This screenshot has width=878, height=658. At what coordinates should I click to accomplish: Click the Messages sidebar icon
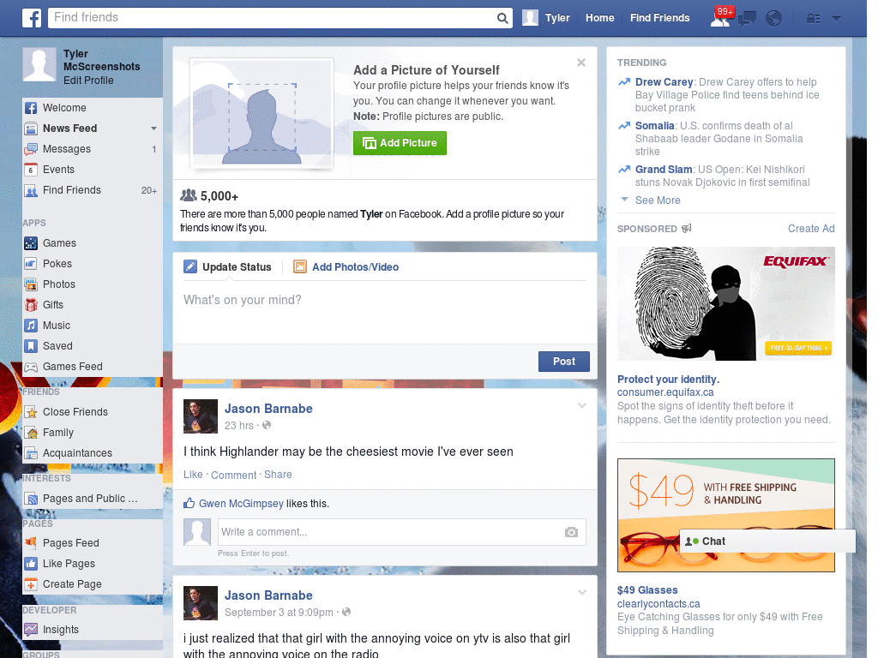31,149
